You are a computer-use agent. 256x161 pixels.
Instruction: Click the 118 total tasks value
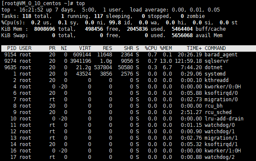(27, 16)
